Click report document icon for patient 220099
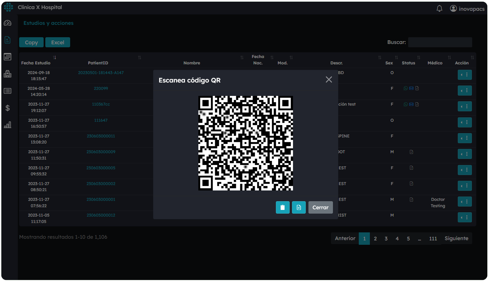Screen dimensions: 489x281 [x=417, y=89]
